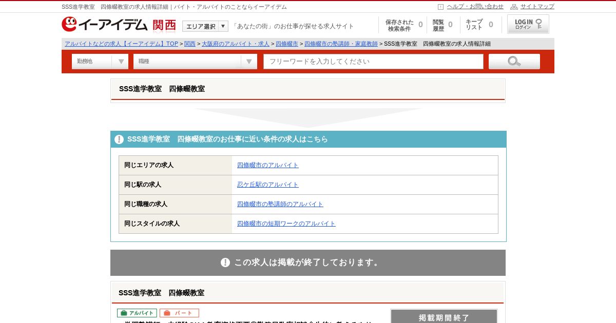Open 四條畷市の短期ワークのアルバイト link
The height and width of the screenshot is (323, 616).
(x=286, y=224)
